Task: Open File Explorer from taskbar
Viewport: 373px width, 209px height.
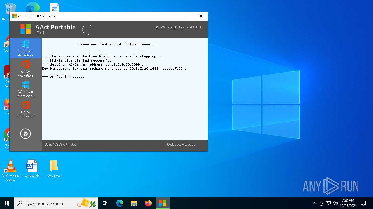Action: pos(134,203)
